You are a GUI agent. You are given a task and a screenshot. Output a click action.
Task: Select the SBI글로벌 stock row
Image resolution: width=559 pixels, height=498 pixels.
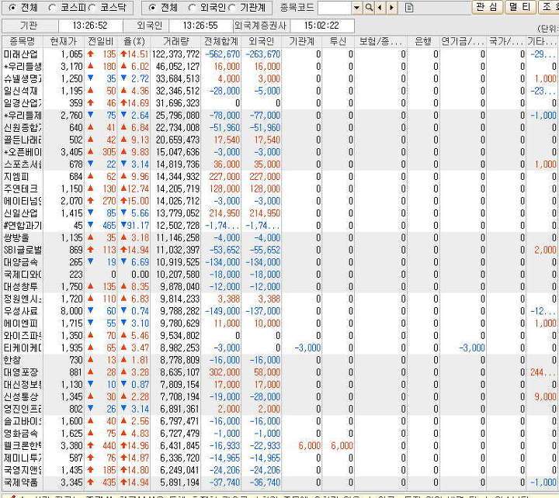click(x=279, y=250)
